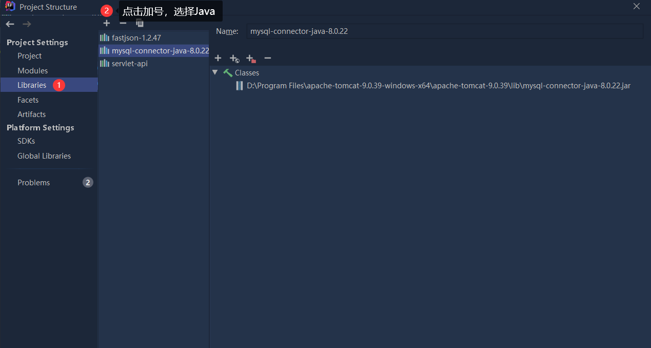Click the fastjson-1.2.47 library icon
The width and height of the screenshot is (651, 348).
coord(105,37)
